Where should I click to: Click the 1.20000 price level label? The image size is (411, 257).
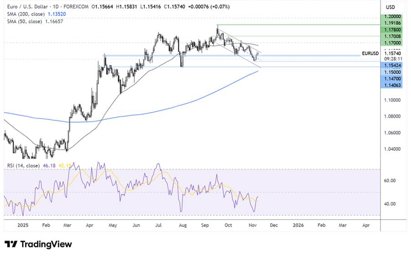393,15
